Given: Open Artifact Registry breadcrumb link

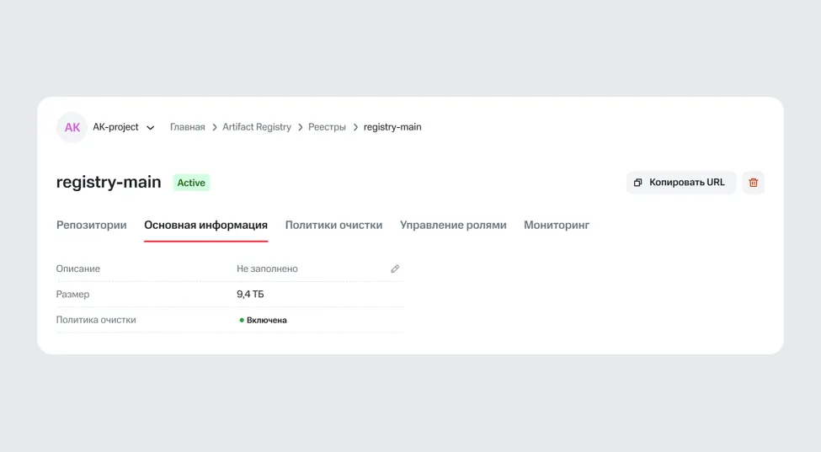Looking at the screenshot, I should point(257,127).
